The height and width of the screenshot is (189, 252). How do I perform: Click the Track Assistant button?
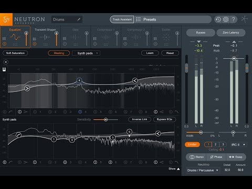[122, 19]
